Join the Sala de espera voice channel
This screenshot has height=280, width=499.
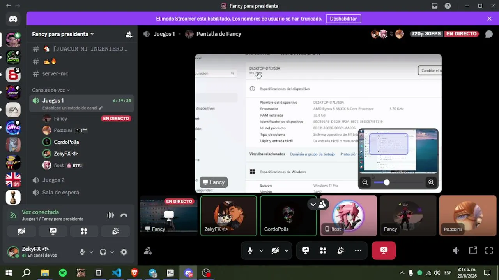click(x=82, y=192)
